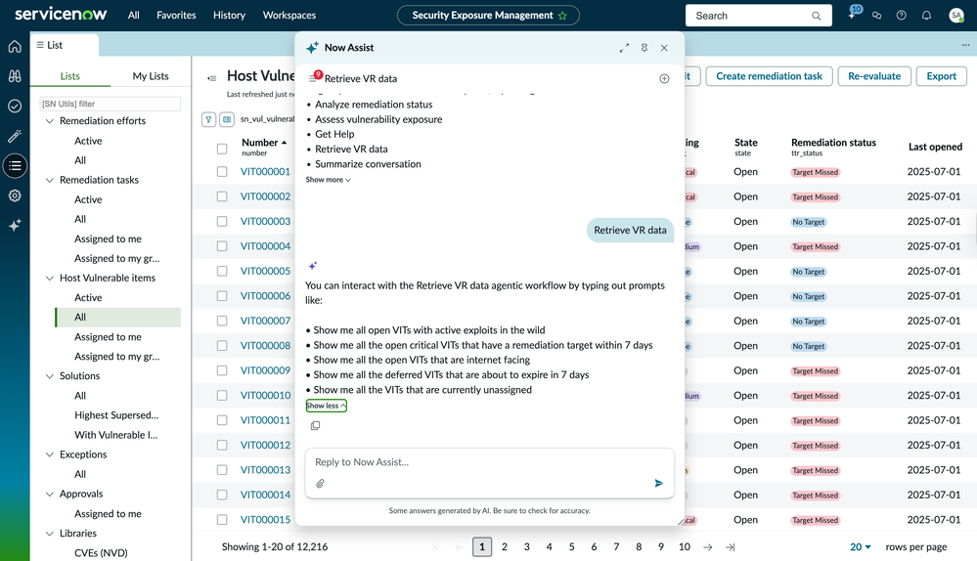977x561 pixels.
Task: Open the Now Assist sparkle with badge 10
Action: 853,14
